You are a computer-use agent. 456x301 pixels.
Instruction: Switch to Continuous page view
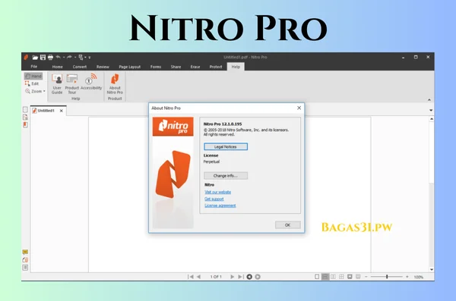pos(325,277)
